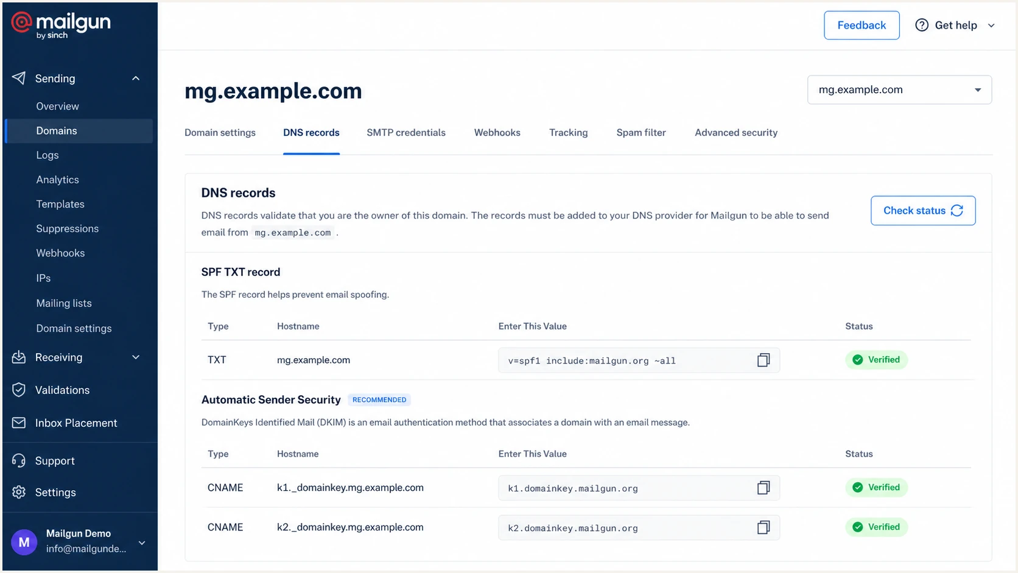Click the TXT row hostname mg.example.com

(314, 360)
